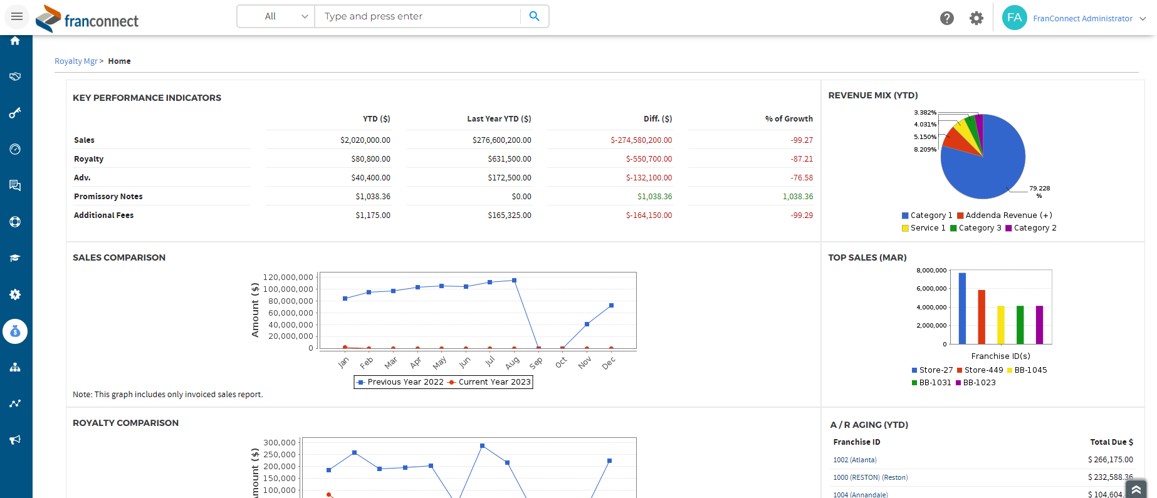Expand the FranConnect Administrator user menu
1157x498 pixels.
click(1089, 18)
